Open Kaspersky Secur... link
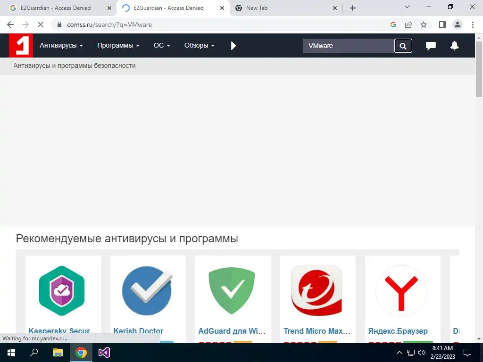483x362 pixels. coord(63,331)
